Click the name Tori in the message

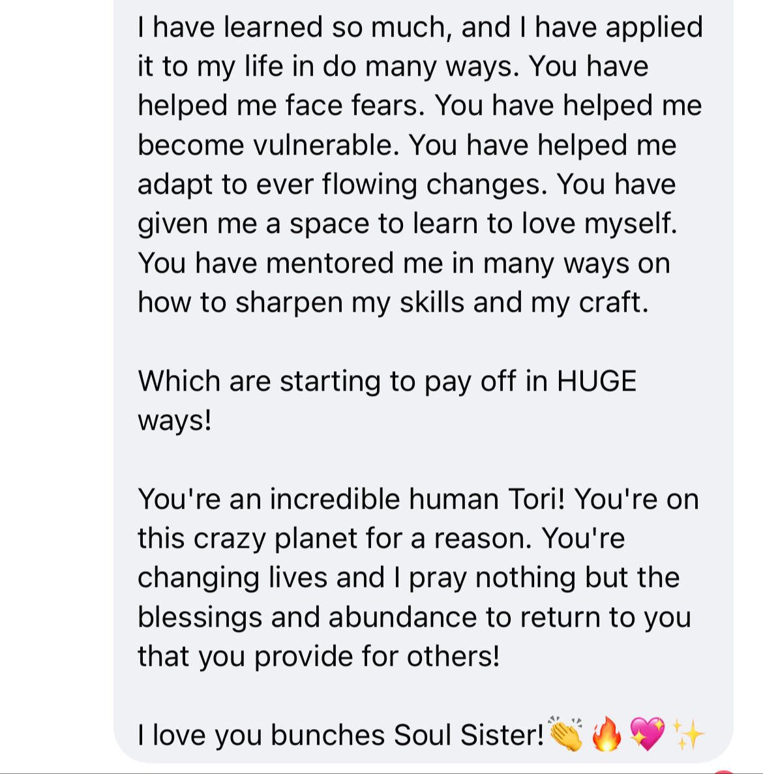point(535,499)
